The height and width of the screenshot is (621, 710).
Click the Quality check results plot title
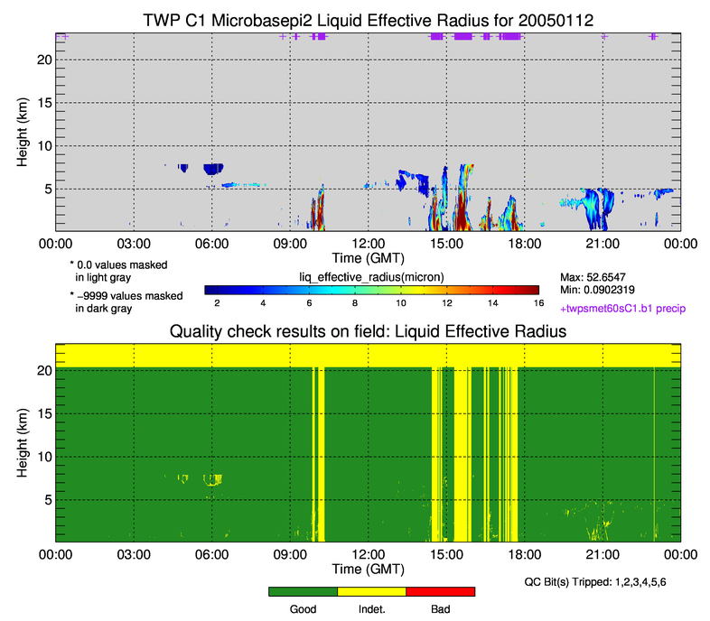[368, 331]
